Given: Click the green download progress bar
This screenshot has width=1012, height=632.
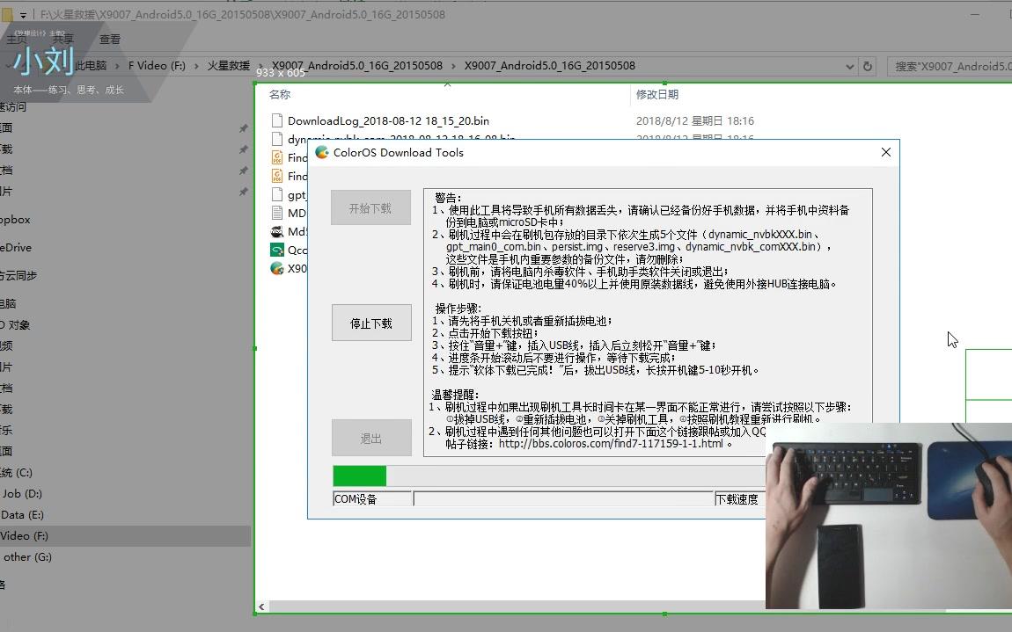Looking at the screenshot, I should tap(360, 476).
